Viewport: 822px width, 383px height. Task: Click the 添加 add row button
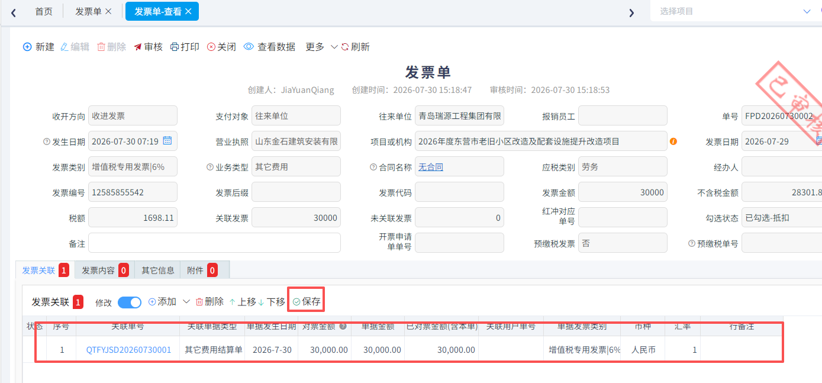(x=163, y=302)
